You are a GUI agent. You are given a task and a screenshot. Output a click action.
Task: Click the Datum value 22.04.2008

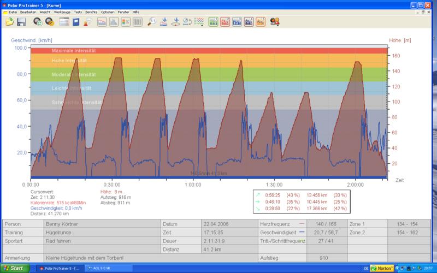[x=229, y=224]
